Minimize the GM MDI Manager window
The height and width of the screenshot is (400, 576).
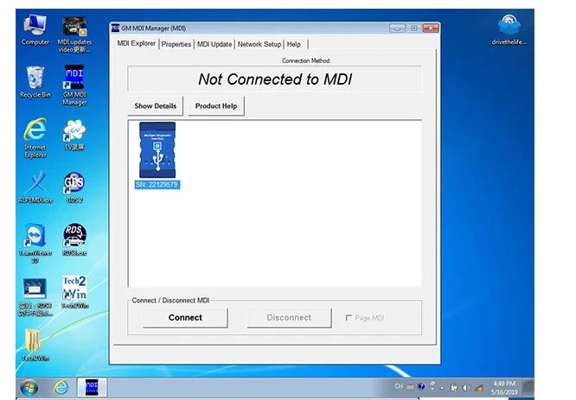[397, 29]
